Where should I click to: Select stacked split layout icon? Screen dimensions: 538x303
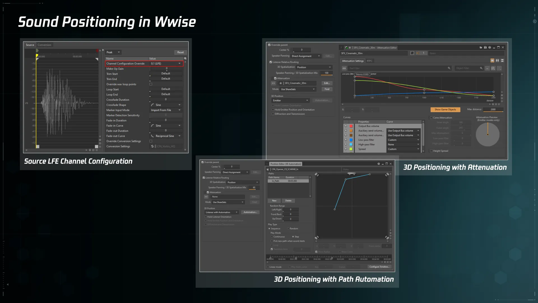pyautogui.click(x=502, y=61)
